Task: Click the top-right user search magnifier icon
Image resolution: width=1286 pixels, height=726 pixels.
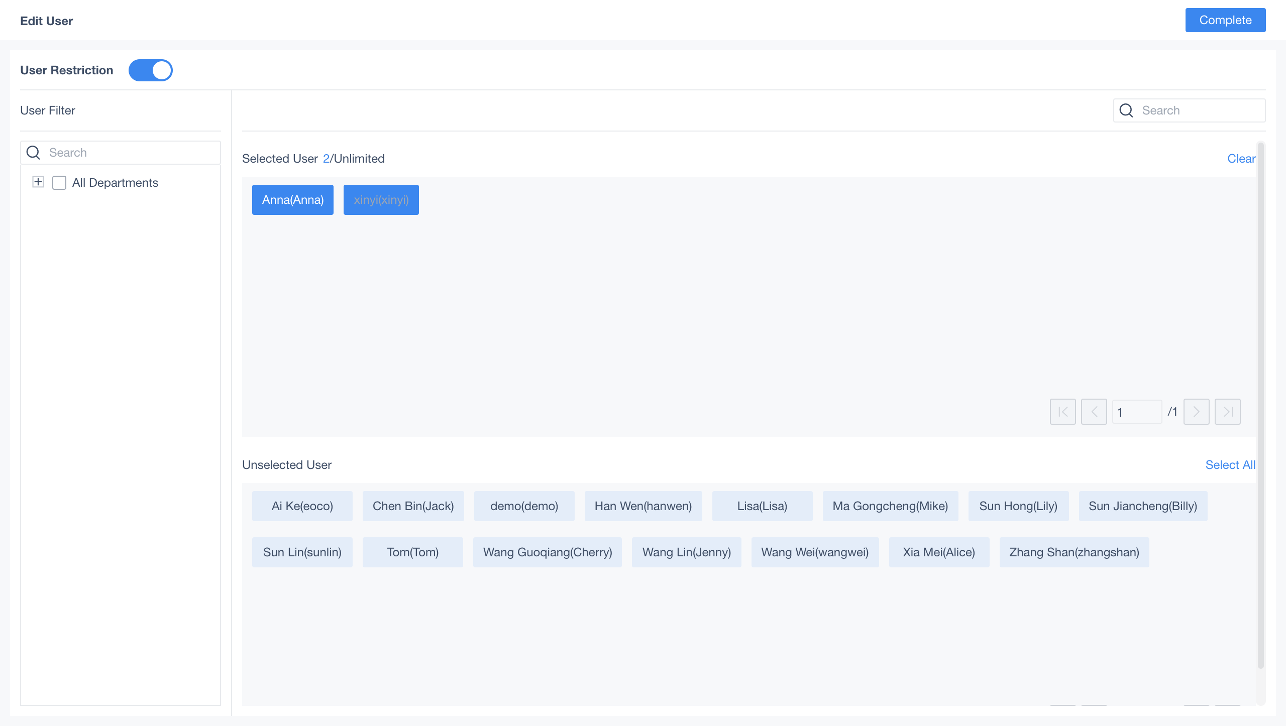Action: 1126,110
